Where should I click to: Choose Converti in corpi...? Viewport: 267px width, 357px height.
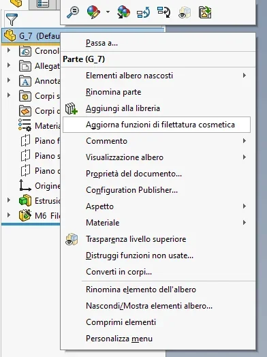tap(119, 272)
